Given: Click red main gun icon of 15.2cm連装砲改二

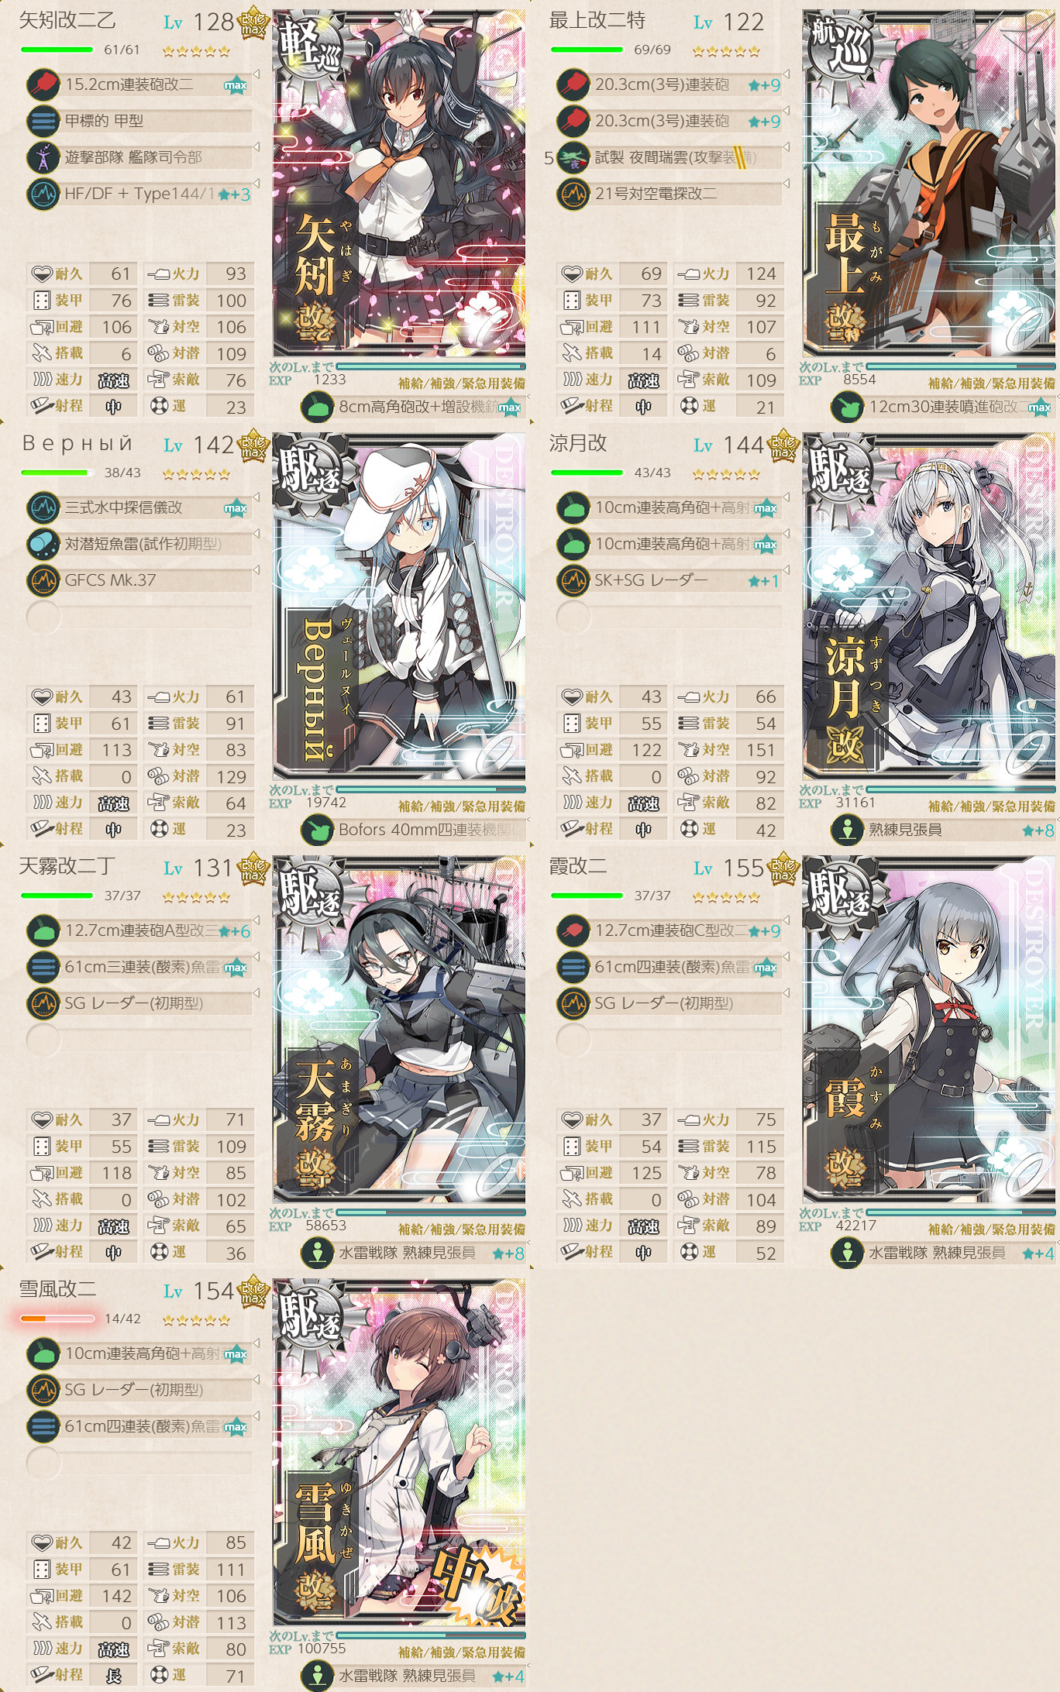Looking at the screenshot, I should coord(43,84).
